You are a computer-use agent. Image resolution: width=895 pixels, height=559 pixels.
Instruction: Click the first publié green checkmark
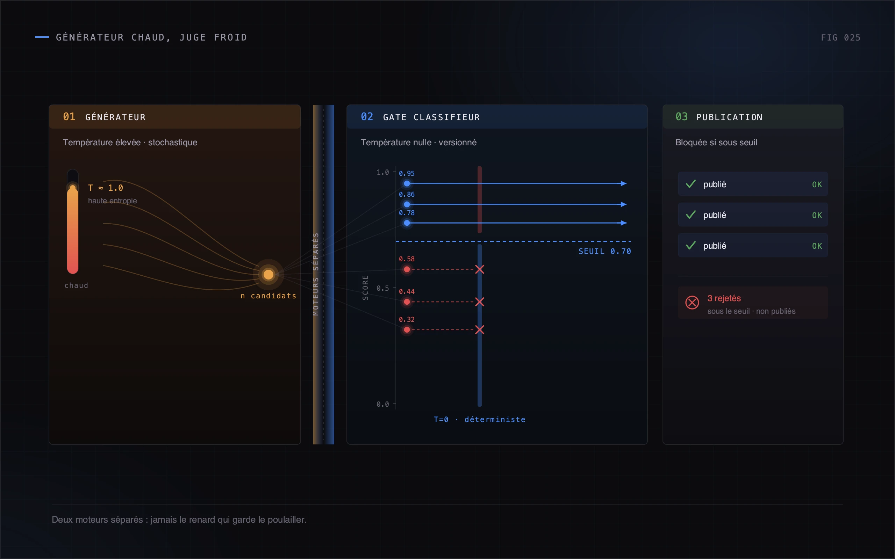[690, 184]
